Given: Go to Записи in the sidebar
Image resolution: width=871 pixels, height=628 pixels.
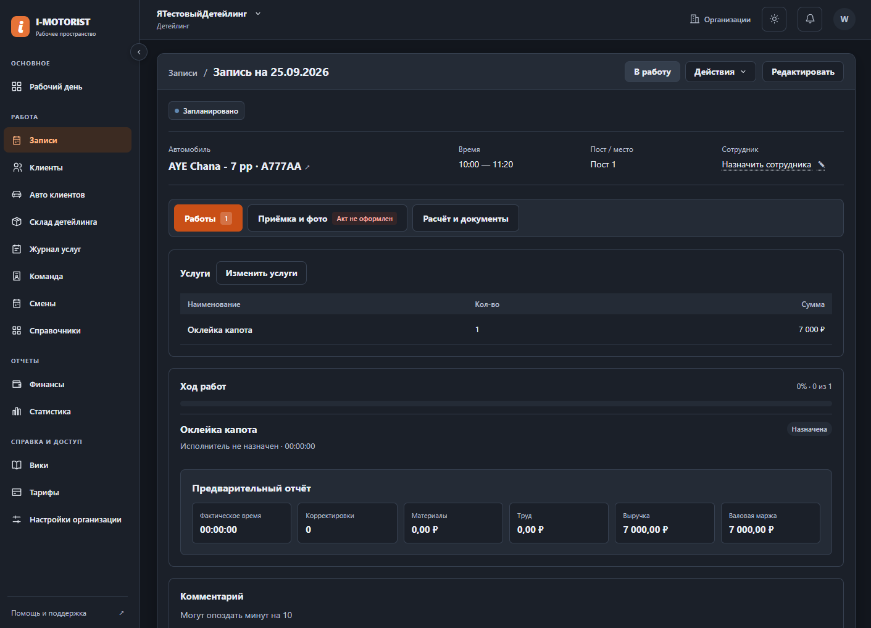Looking at the screenshot, I should (x=67, y=140).
